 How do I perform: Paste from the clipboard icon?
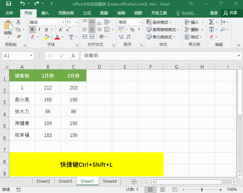coord(8,26)
